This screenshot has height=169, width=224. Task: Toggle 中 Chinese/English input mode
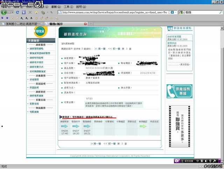coord(197,161)
